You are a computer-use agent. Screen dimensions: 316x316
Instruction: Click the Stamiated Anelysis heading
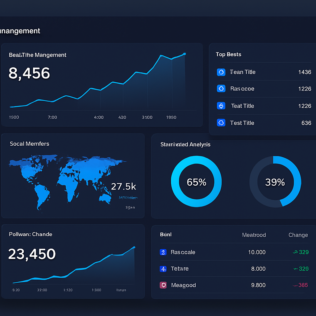coord(185,144)
